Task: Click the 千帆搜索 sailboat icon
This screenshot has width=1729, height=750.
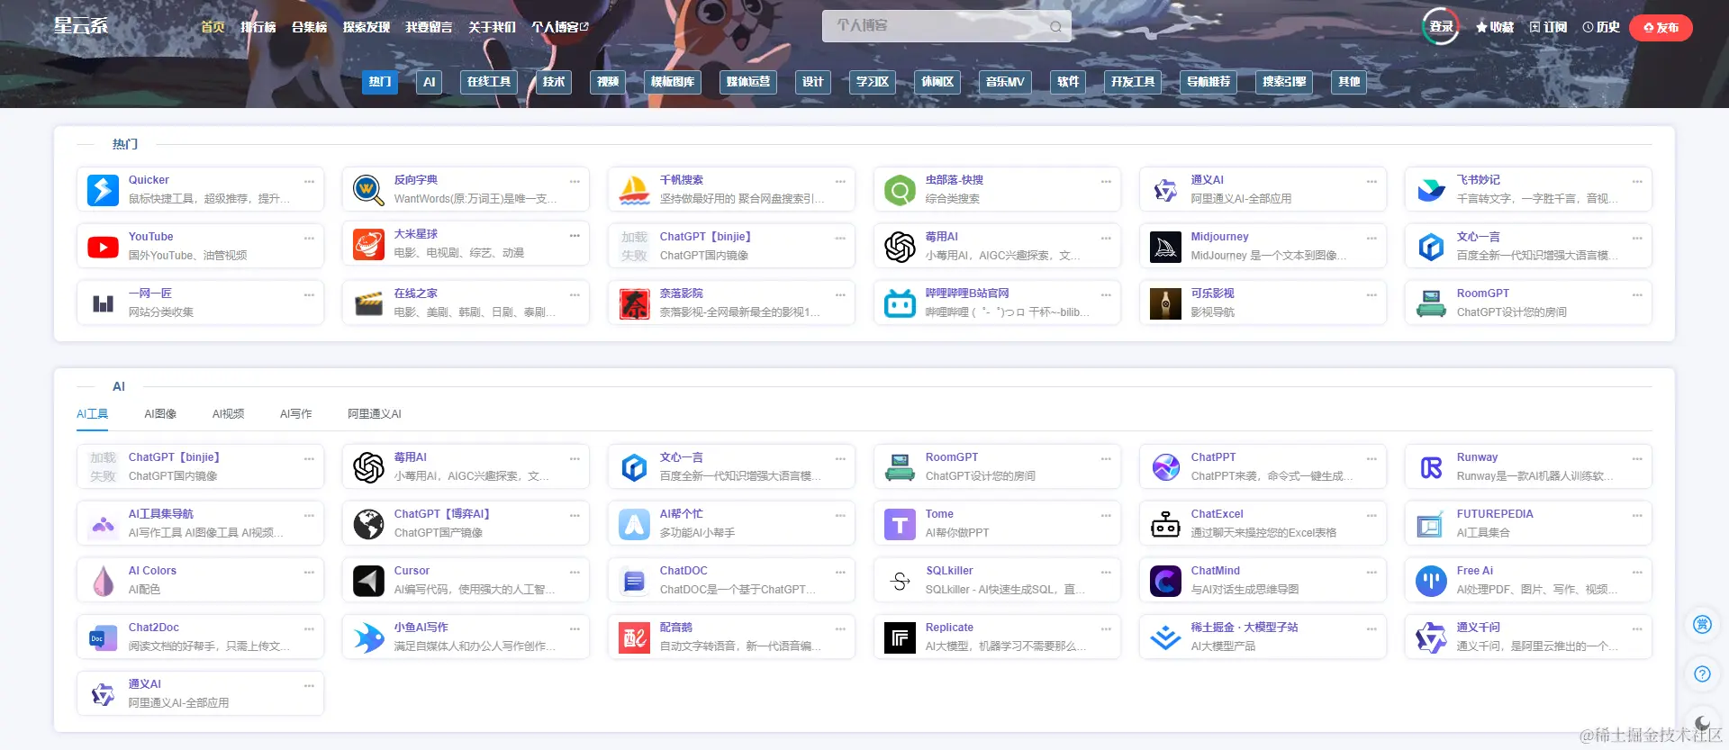Action: click(x=634, y=190)
